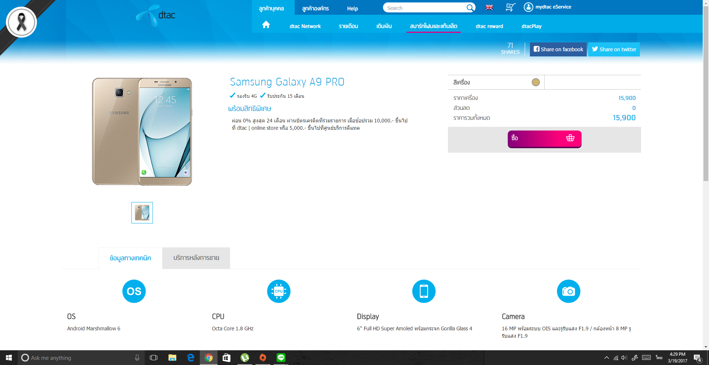Click the dtac logo
Viewport: 709px width, 365px height.
tap(155, 15)
